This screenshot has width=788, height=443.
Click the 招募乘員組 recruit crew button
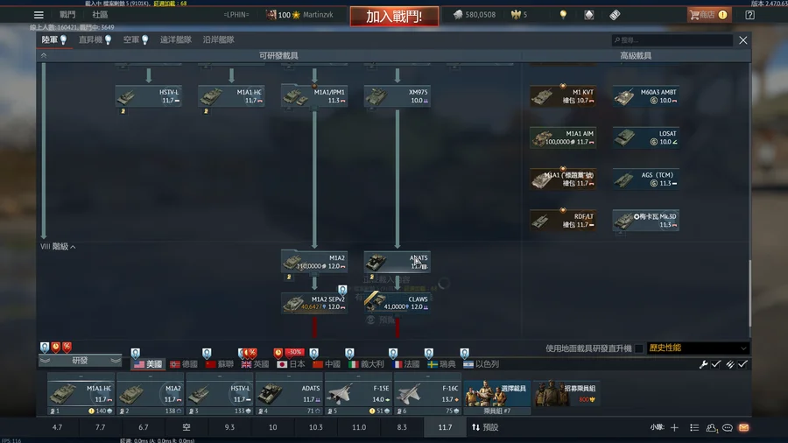pyautogui.click(x=566, y=394)
